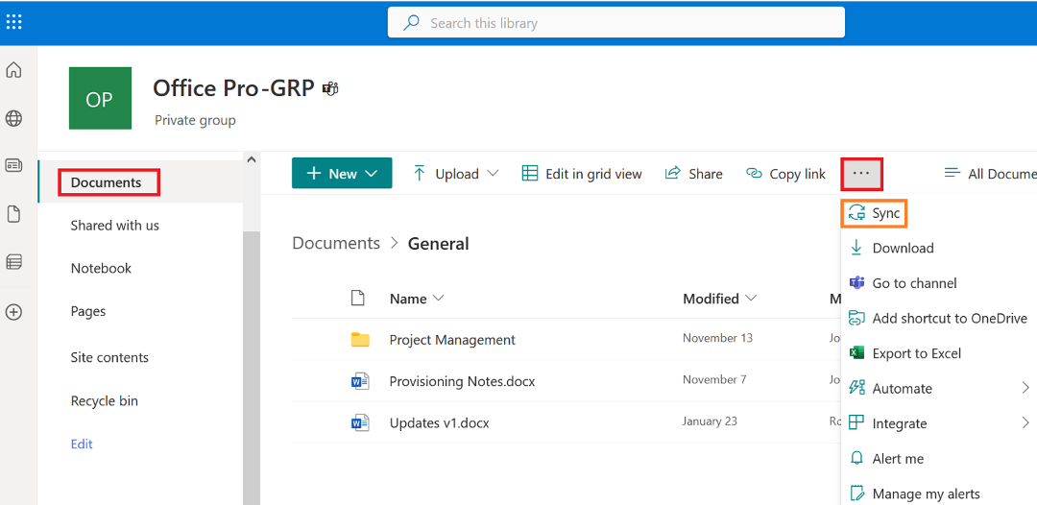Sort by the Modified column header
This screenshot has width=1037, height=505.
(719, 299)
